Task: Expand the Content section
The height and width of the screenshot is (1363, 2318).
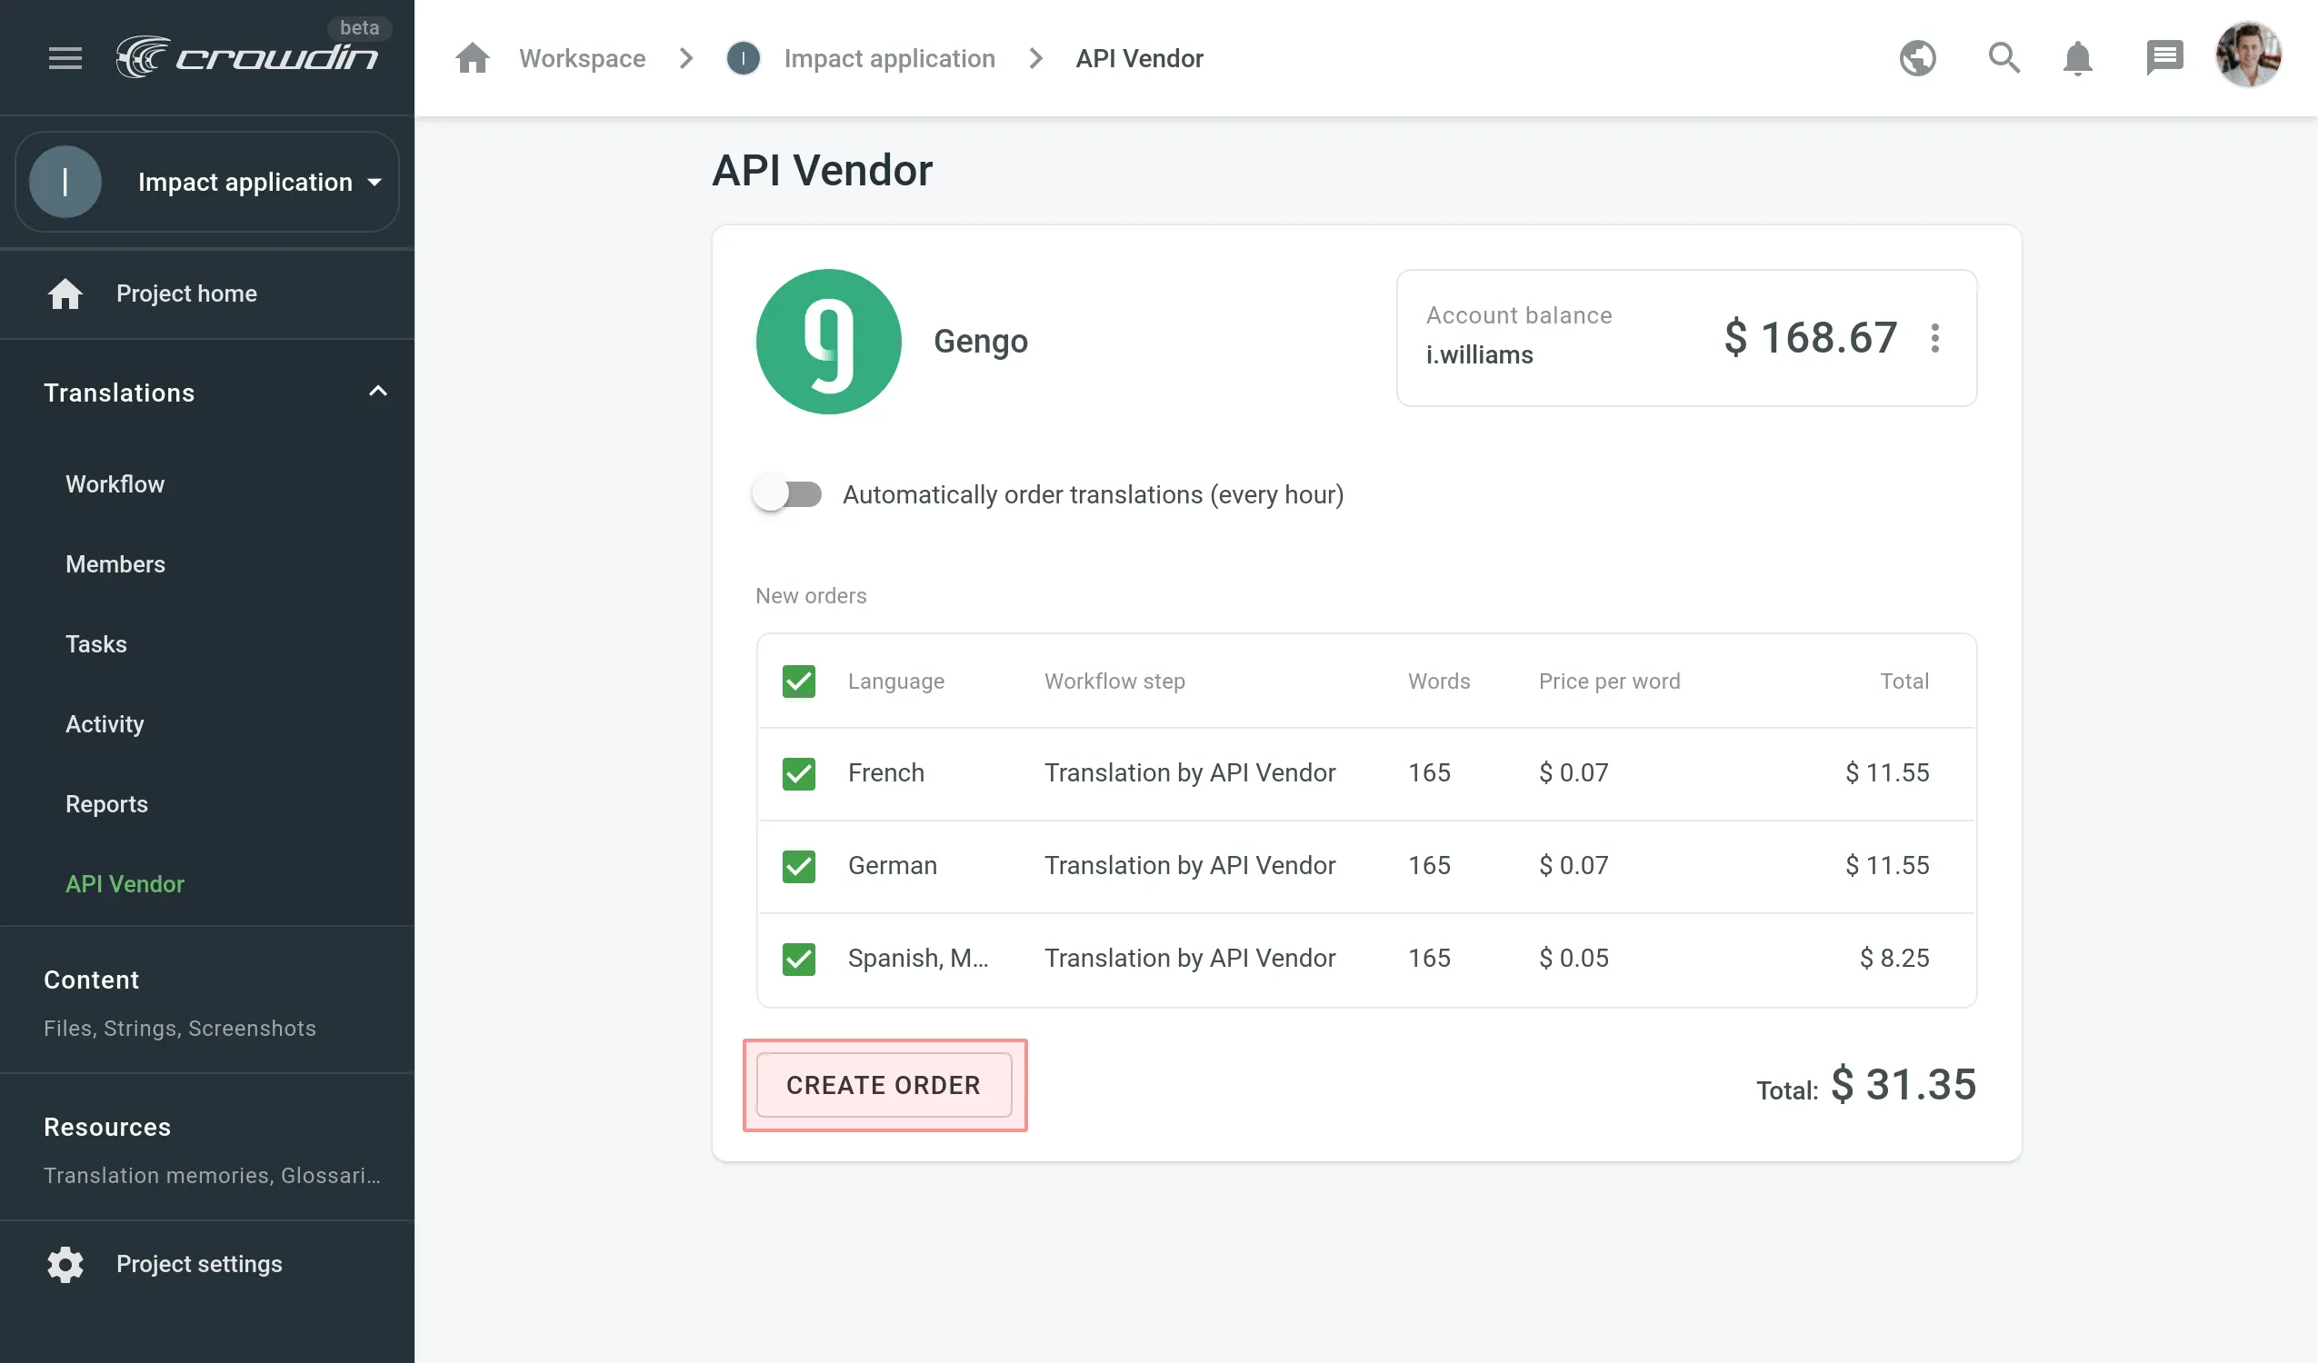Action: tap(207, 1001)
